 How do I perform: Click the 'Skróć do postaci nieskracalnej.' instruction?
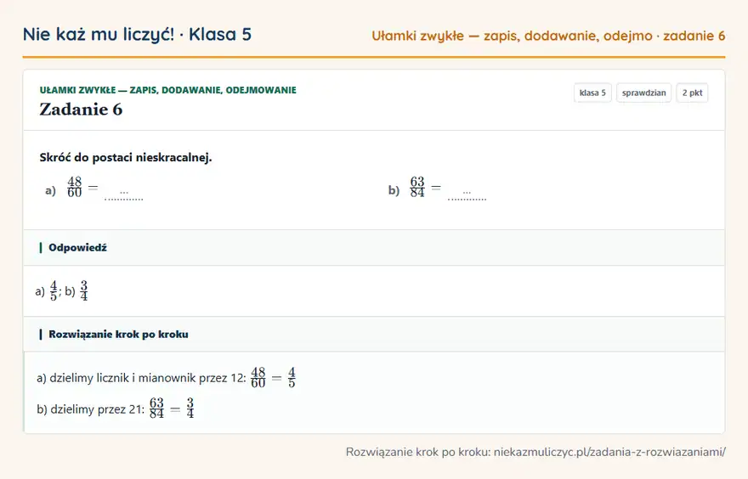click(126, 158)
